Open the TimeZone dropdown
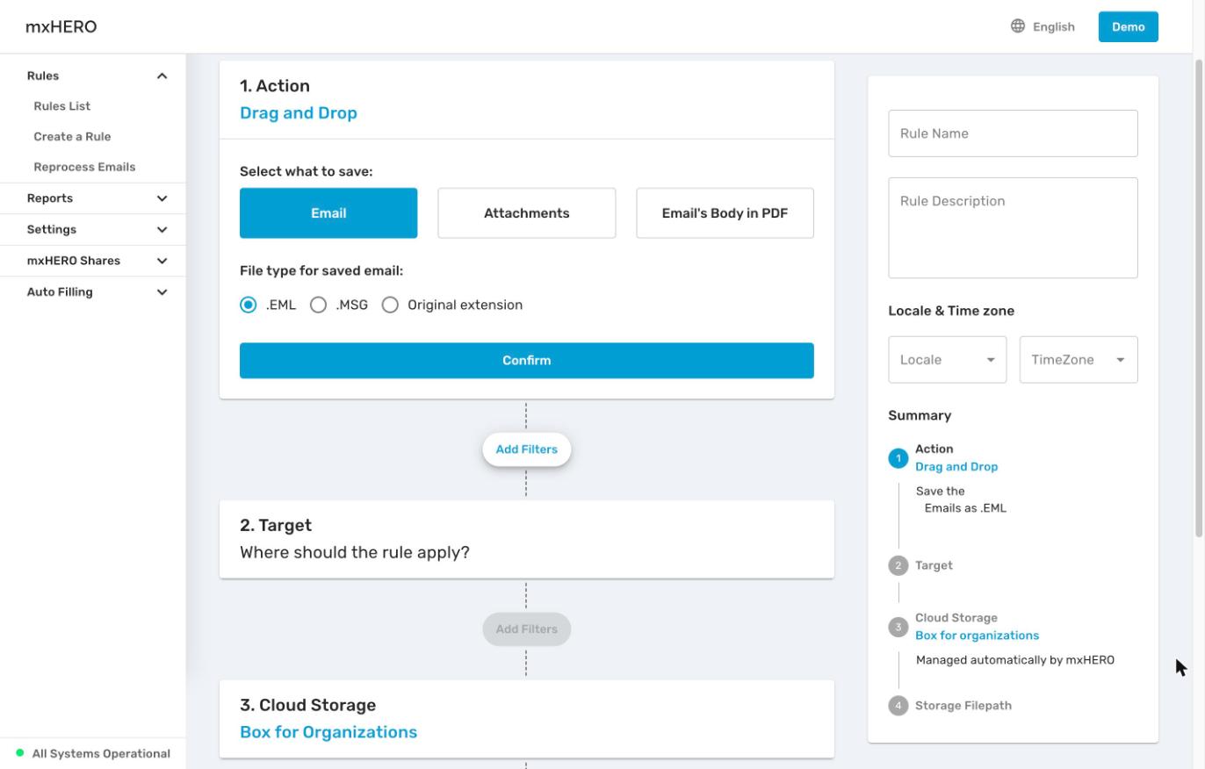This screenshot has width=1205, height=769. click(x=1079, y=360)
